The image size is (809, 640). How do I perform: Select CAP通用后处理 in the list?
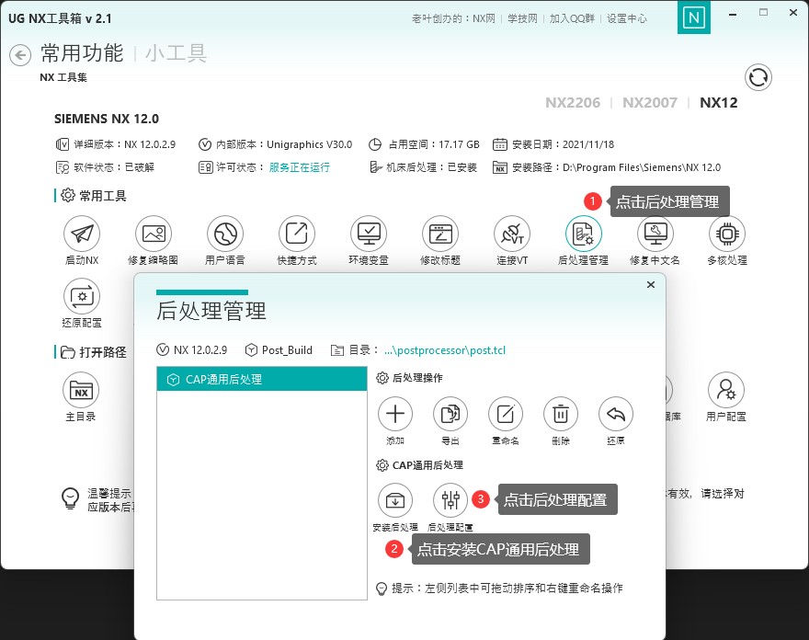coord(262,380)
